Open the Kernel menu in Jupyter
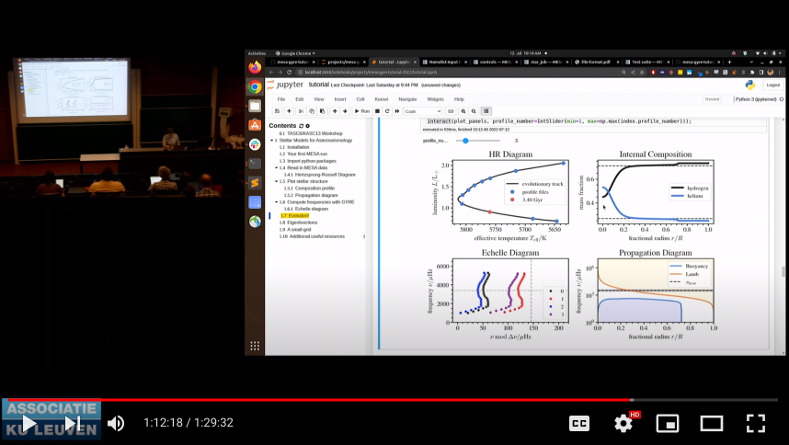 [382, 99]
